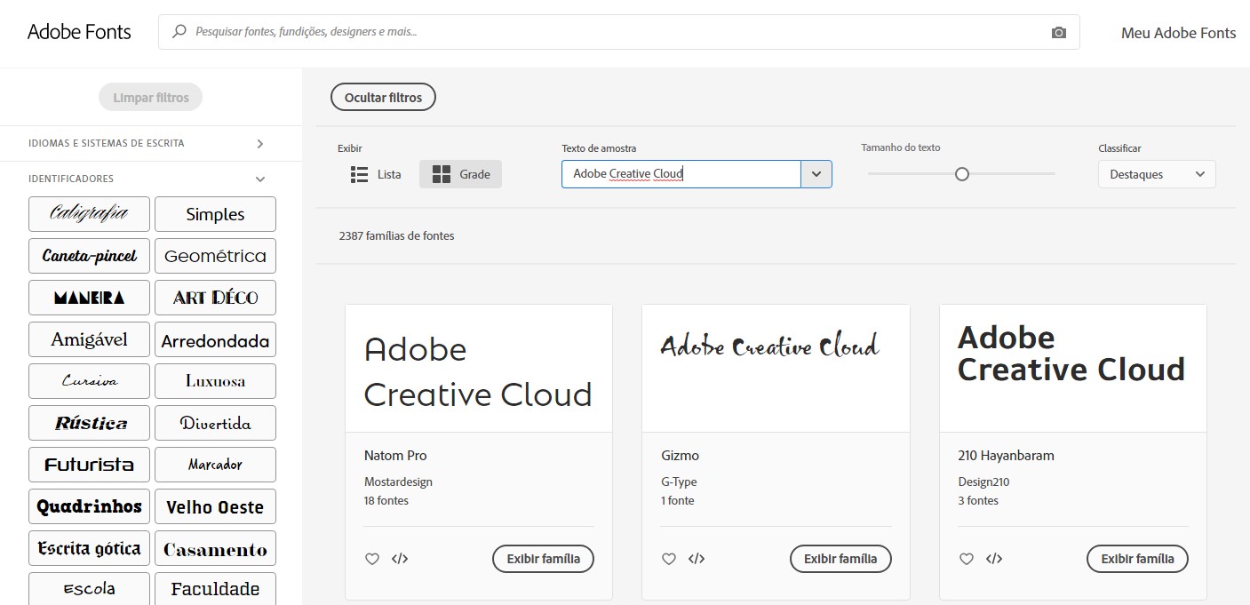Open the Classificar Destaques dropdown

click(1157, 174)
